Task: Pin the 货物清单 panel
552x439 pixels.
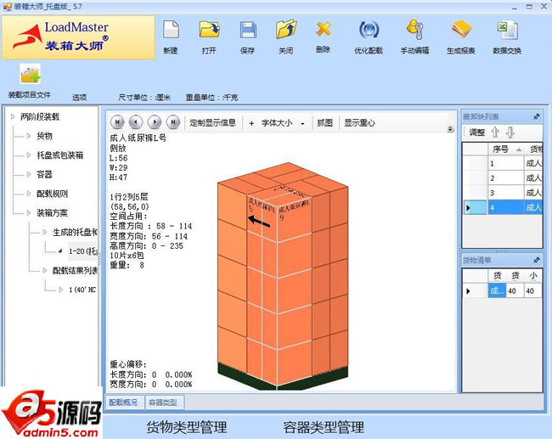Action: 537,260
